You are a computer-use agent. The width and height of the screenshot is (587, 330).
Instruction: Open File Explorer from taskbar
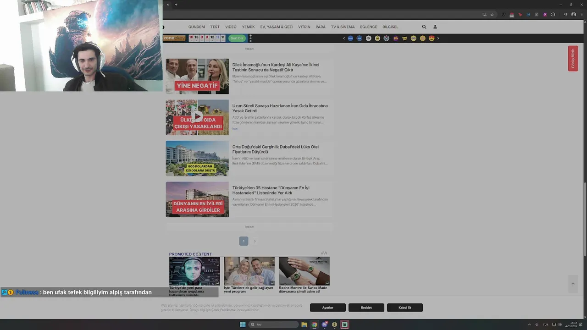tap(304, 324)
